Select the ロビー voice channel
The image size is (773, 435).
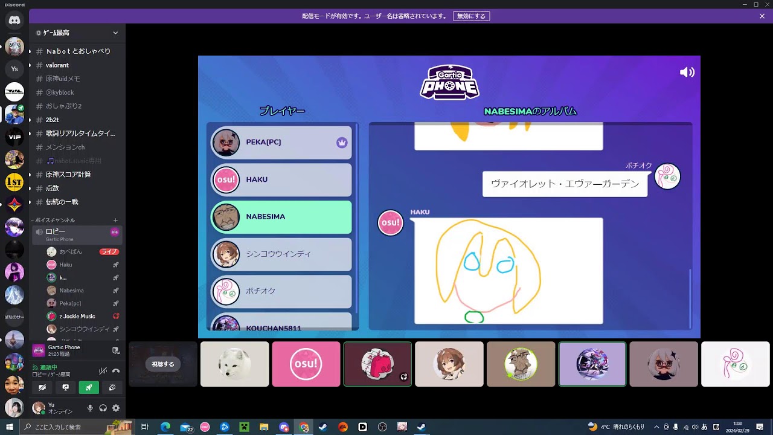77,234
